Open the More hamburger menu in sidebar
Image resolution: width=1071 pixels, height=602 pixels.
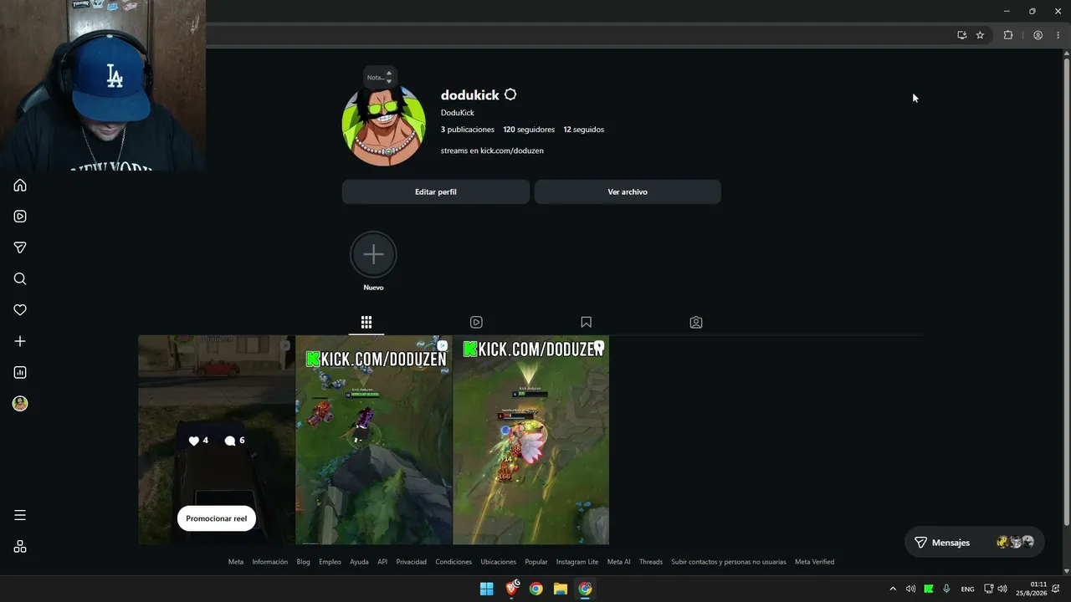click(x=20, y=515)
